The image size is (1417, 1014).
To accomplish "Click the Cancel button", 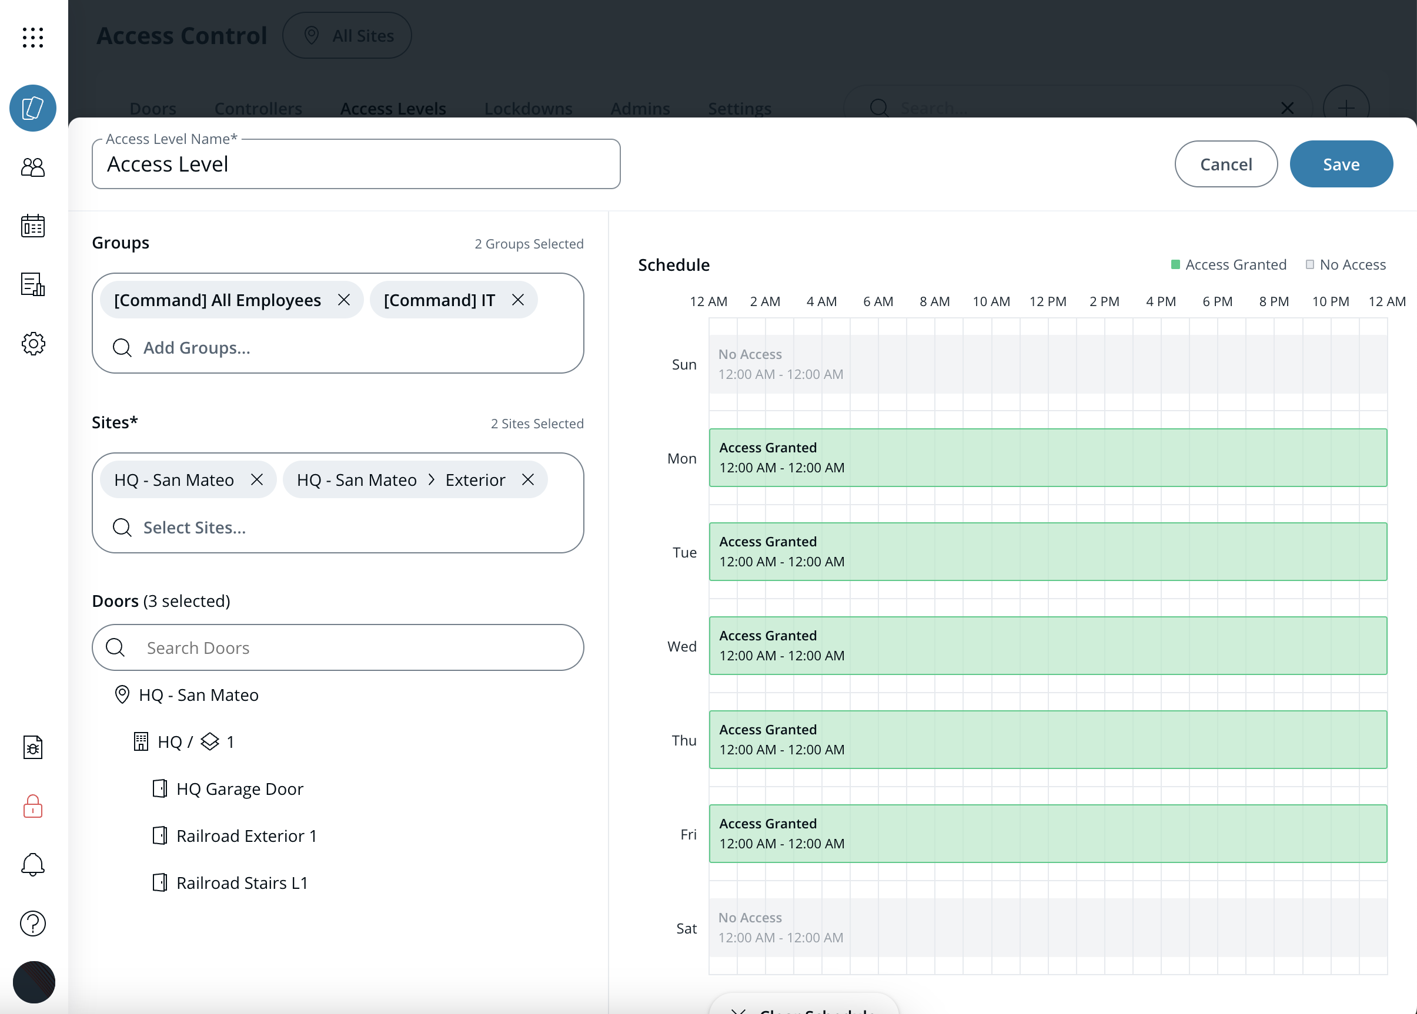I will coord(1225,164).
